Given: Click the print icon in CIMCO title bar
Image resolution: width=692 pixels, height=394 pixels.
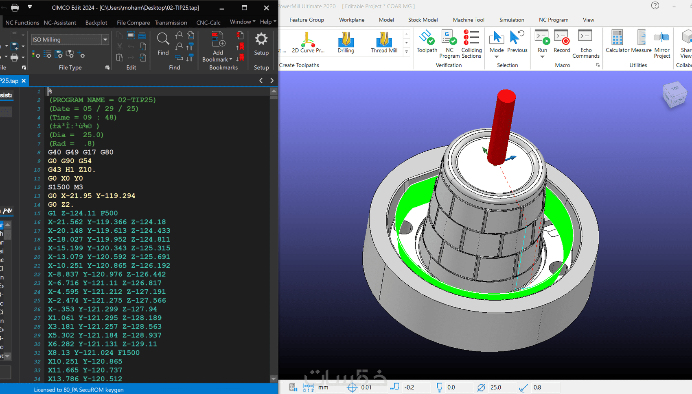Looking at the screenshot, I should tap(15, 7).
